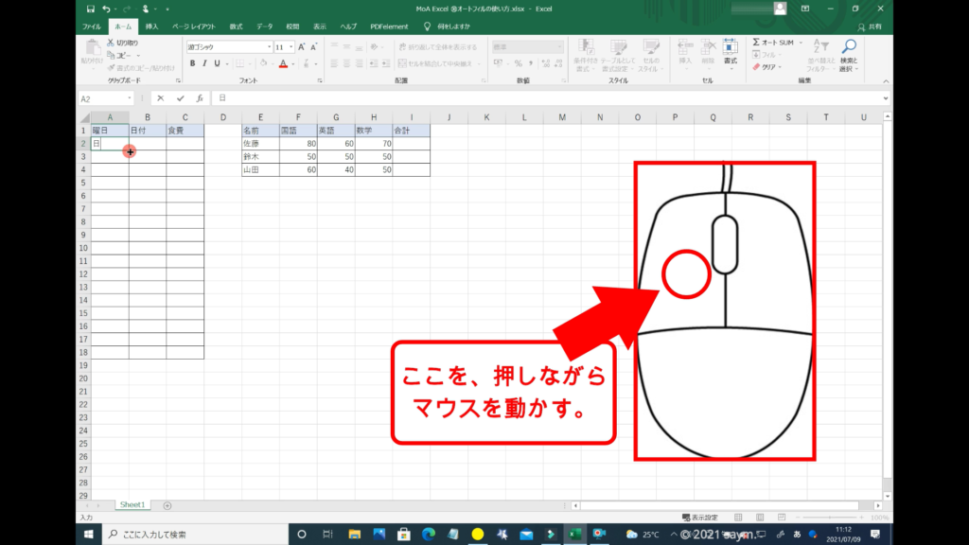This screenshot has height=545, width=969.
Task: Add a new sheet with plus button
Action: [167, 505]
